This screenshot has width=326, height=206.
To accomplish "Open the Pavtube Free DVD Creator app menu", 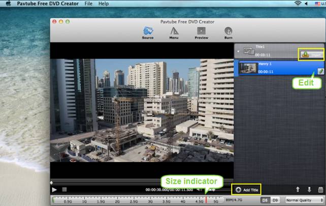I will pyautogui.click(x=48, y=4).
